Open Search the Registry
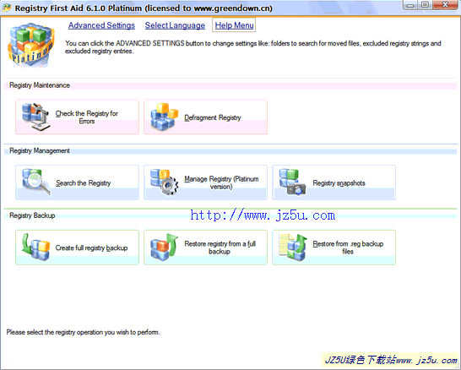The image size is (461, 370). (77, 182)
